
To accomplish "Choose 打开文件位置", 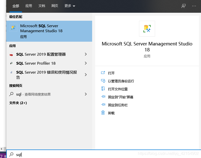I will [118, 89].
